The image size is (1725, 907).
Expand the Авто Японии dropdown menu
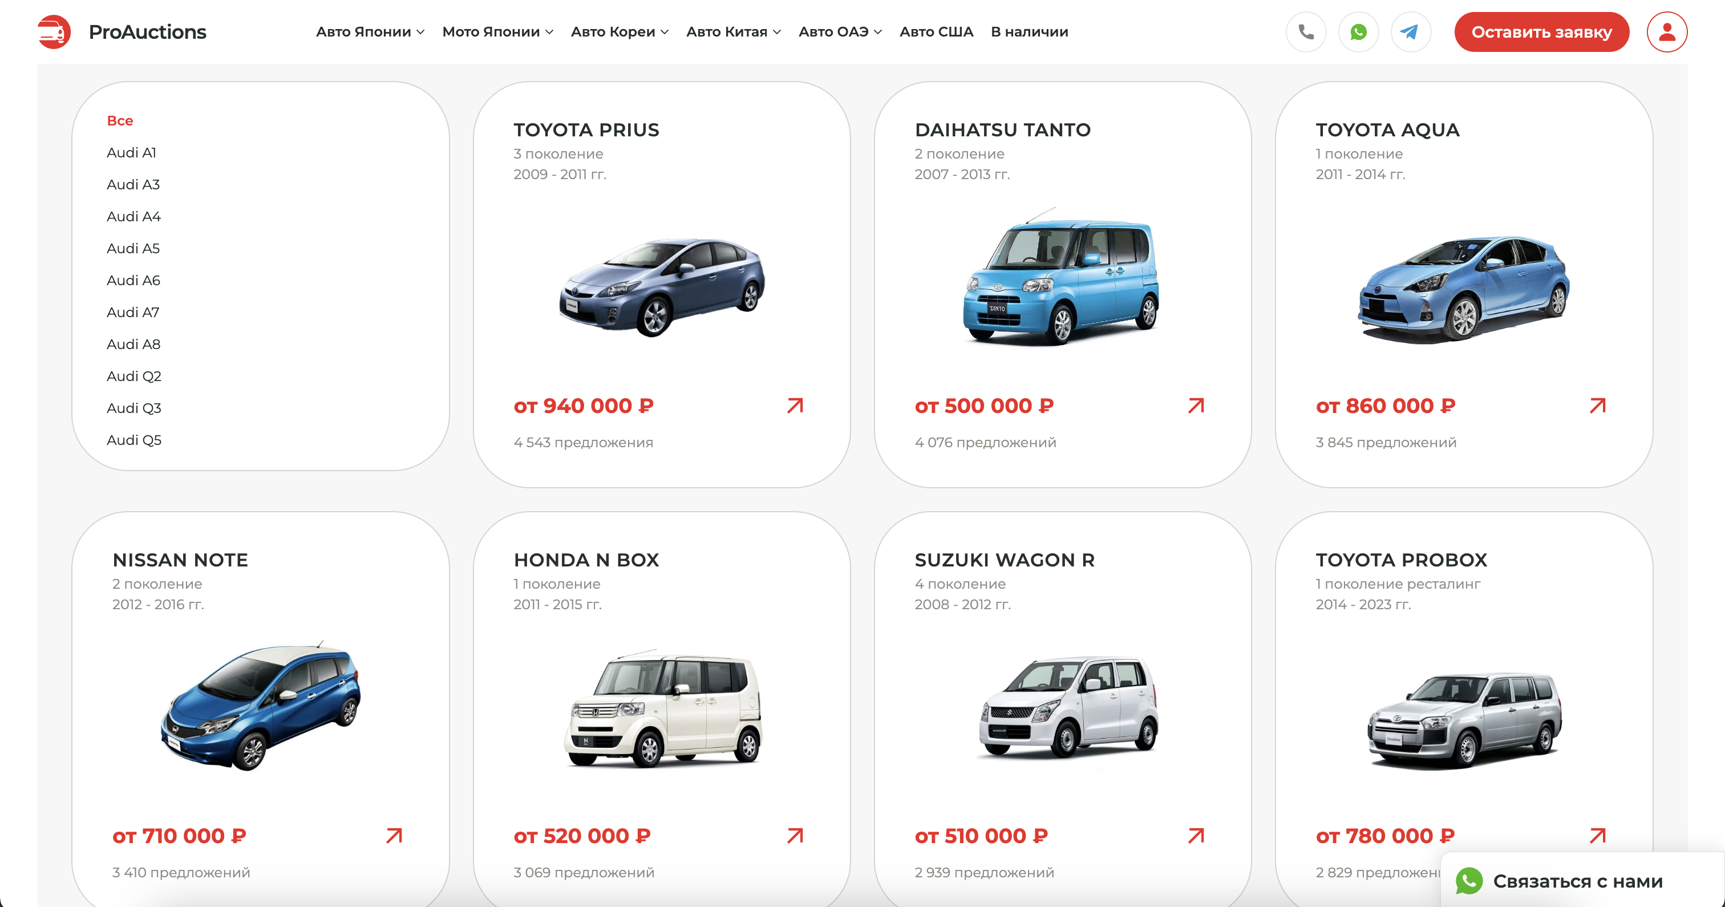pyautogui.click(x=370, y=31)
